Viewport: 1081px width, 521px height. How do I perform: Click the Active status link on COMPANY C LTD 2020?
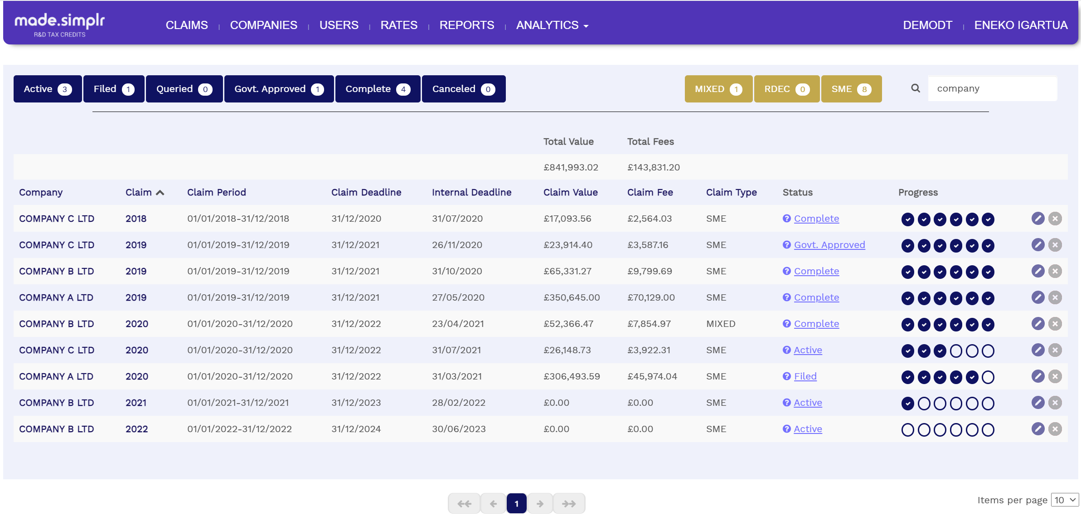(808, 350)
